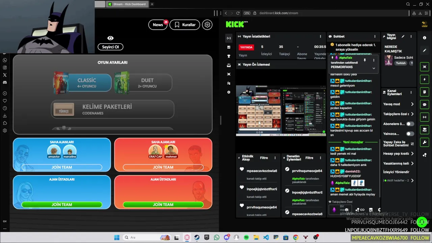Click the Turkish tag in Yayın bilgisi
432x243 pixels.
401,63
